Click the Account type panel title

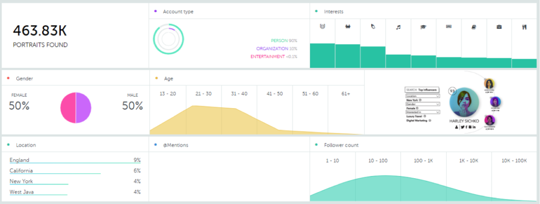click(x=178, y=12)
